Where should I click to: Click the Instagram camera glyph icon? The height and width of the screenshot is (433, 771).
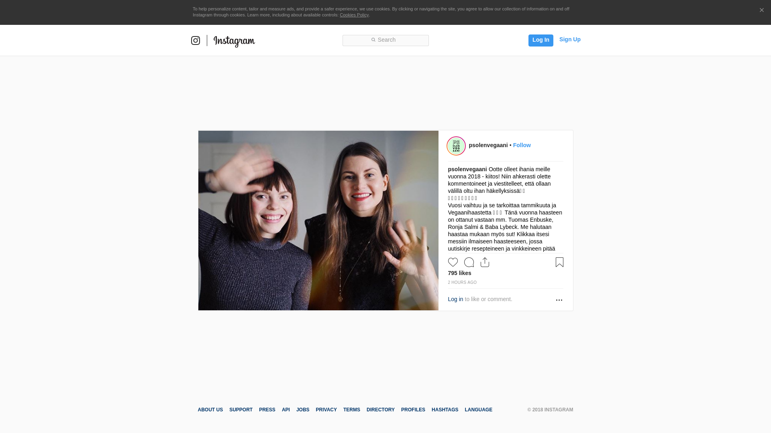(196, 40)
